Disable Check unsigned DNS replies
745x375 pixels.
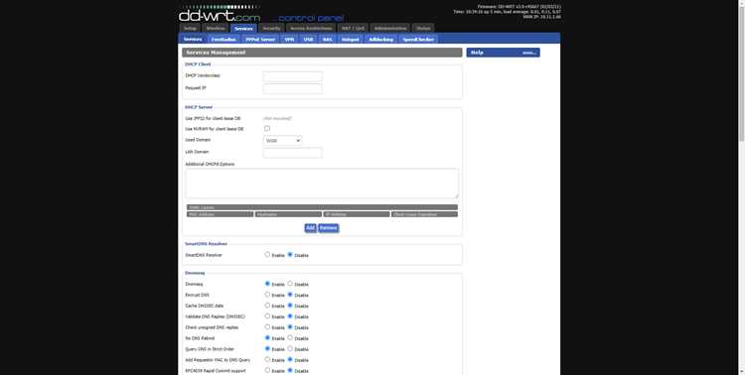pos(290,327)
